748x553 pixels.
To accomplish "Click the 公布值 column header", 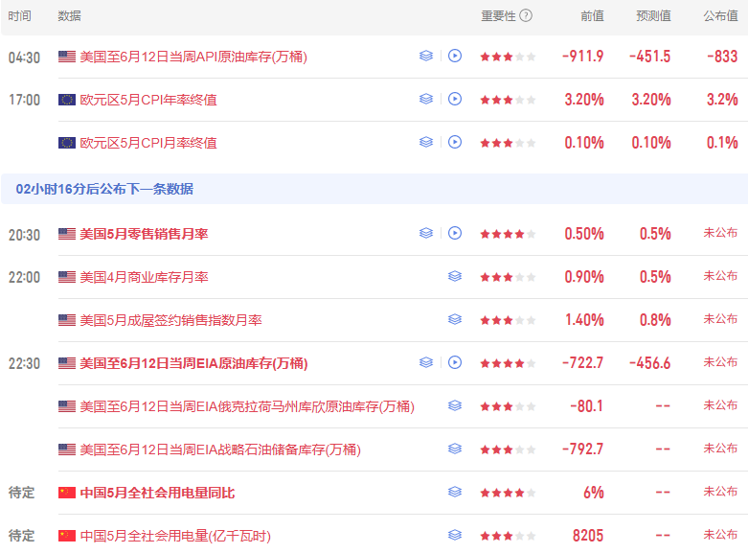I will [720, 16].
